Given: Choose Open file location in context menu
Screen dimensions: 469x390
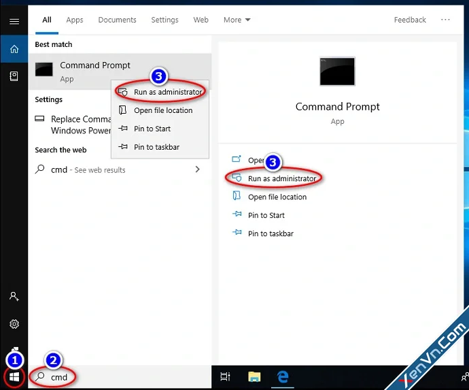Looking at the screenshot, I should pyautogui.click(x=160, y=110).
